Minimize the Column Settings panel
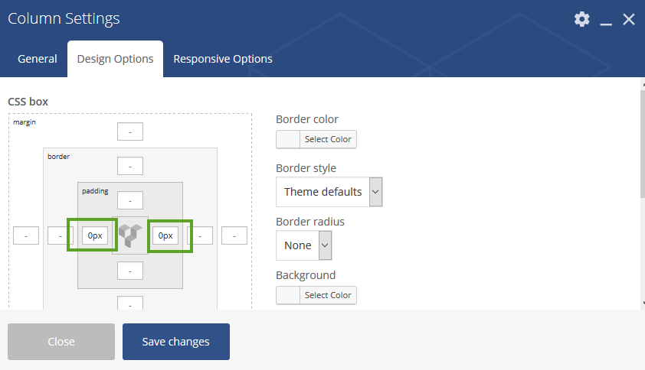 pyautogui.click(x=606, y=21)
